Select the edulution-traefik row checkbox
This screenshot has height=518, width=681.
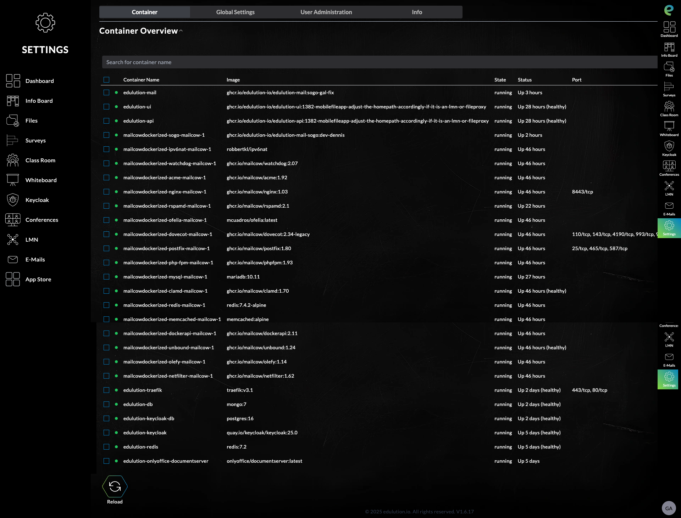[106, 390]
